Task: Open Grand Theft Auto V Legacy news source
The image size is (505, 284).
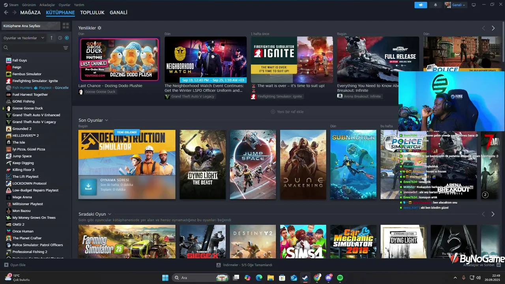Action: [x=193, y=97]
